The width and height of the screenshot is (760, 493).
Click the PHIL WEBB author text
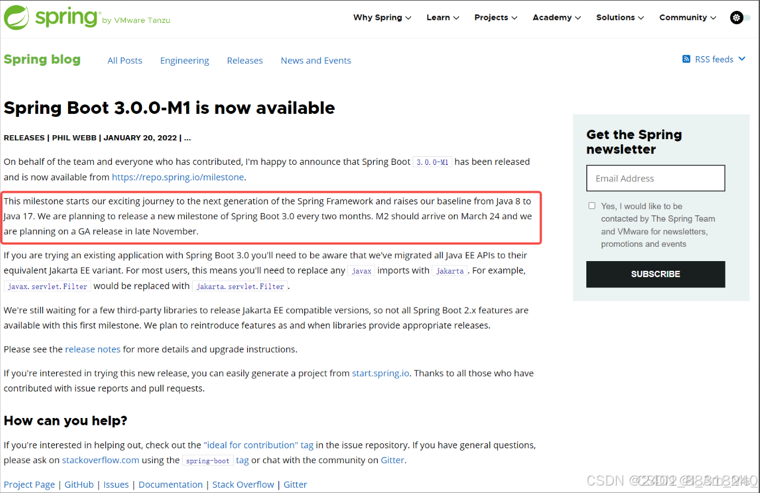point(76,138)
